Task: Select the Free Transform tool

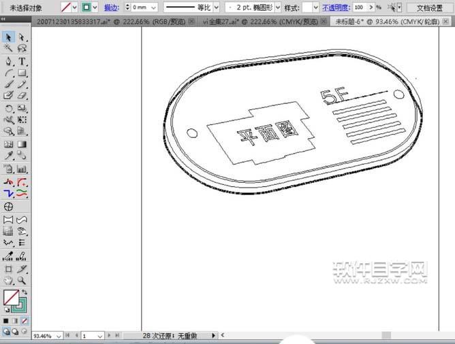Action: pos(22,120)
